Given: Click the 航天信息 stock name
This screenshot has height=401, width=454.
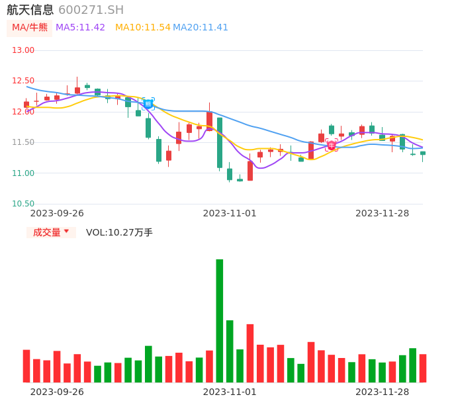Looking at the screenshot, I should (30, 10).
